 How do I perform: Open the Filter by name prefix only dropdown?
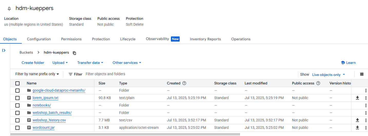tap(37, 74)
